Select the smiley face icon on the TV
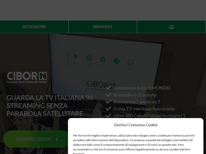Image resolution: width=206 pixels, height=154 pixels. coord(131,62)
